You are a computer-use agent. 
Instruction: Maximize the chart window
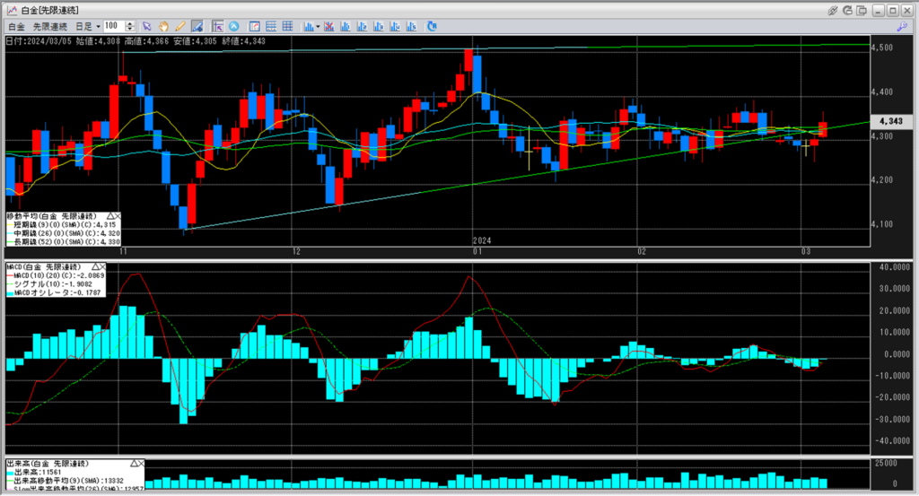[x=892, y=10]
